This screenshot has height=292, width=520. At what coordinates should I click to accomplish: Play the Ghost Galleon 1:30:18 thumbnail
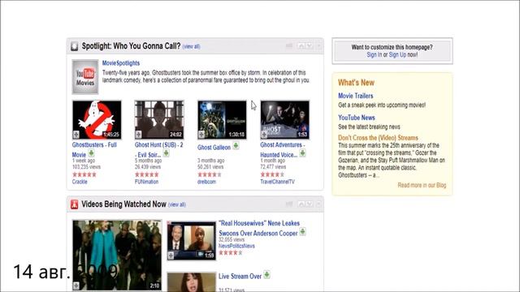click(222, 120)
